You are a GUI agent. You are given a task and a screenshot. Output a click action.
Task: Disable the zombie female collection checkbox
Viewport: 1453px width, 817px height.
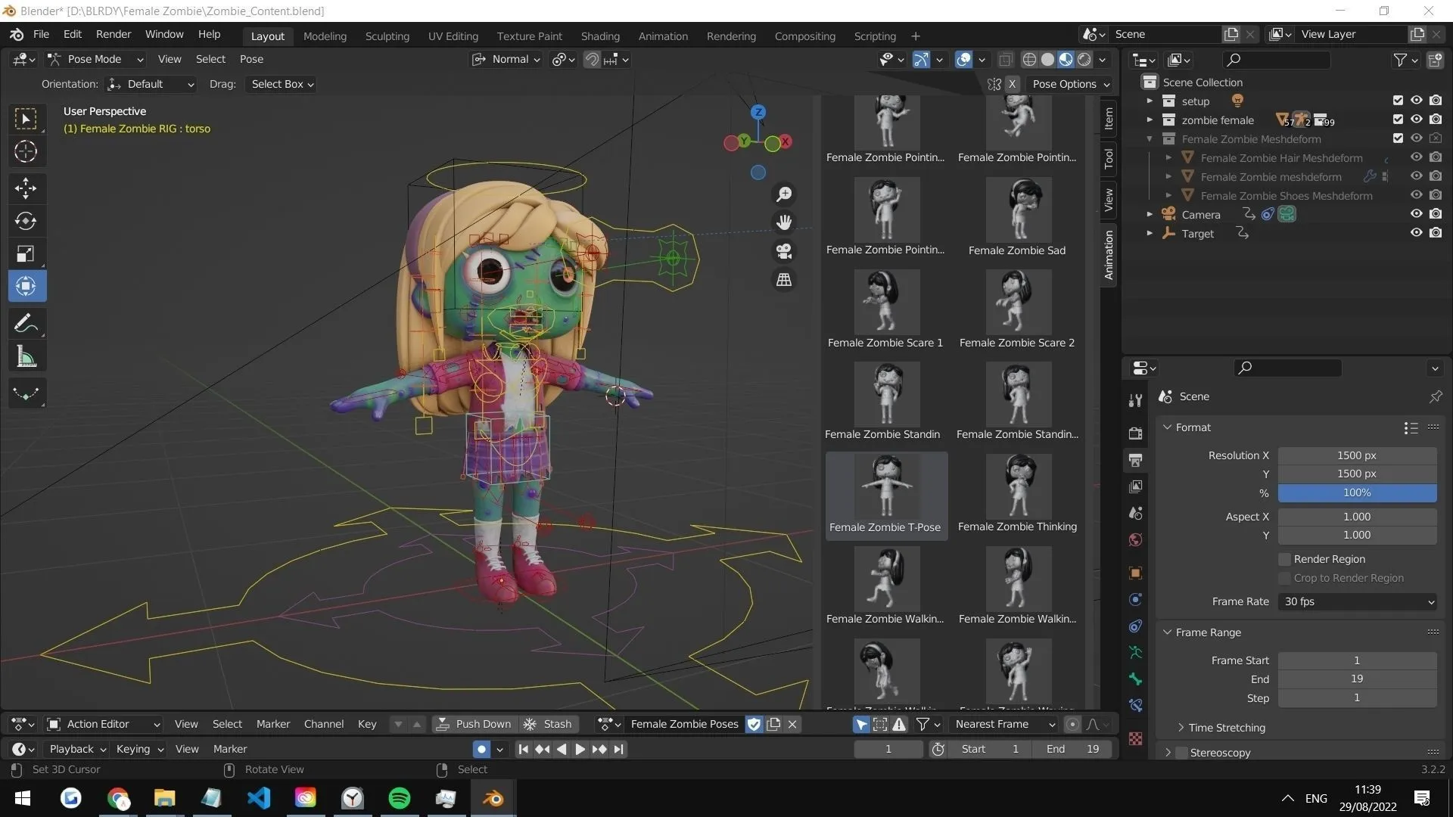pos(1397,120)
